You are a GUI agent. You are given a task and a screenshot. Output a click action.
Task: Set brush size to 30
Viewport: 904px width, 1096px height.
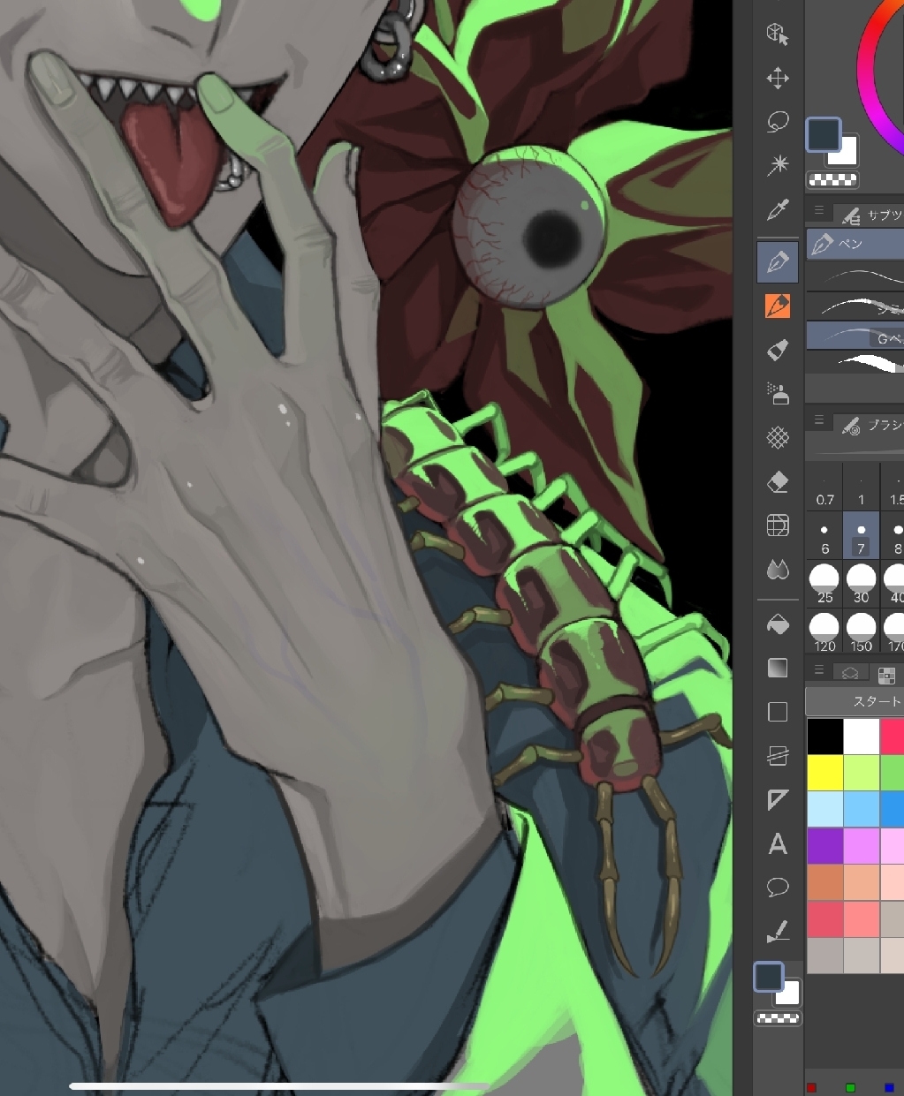(x=862, y=585)
